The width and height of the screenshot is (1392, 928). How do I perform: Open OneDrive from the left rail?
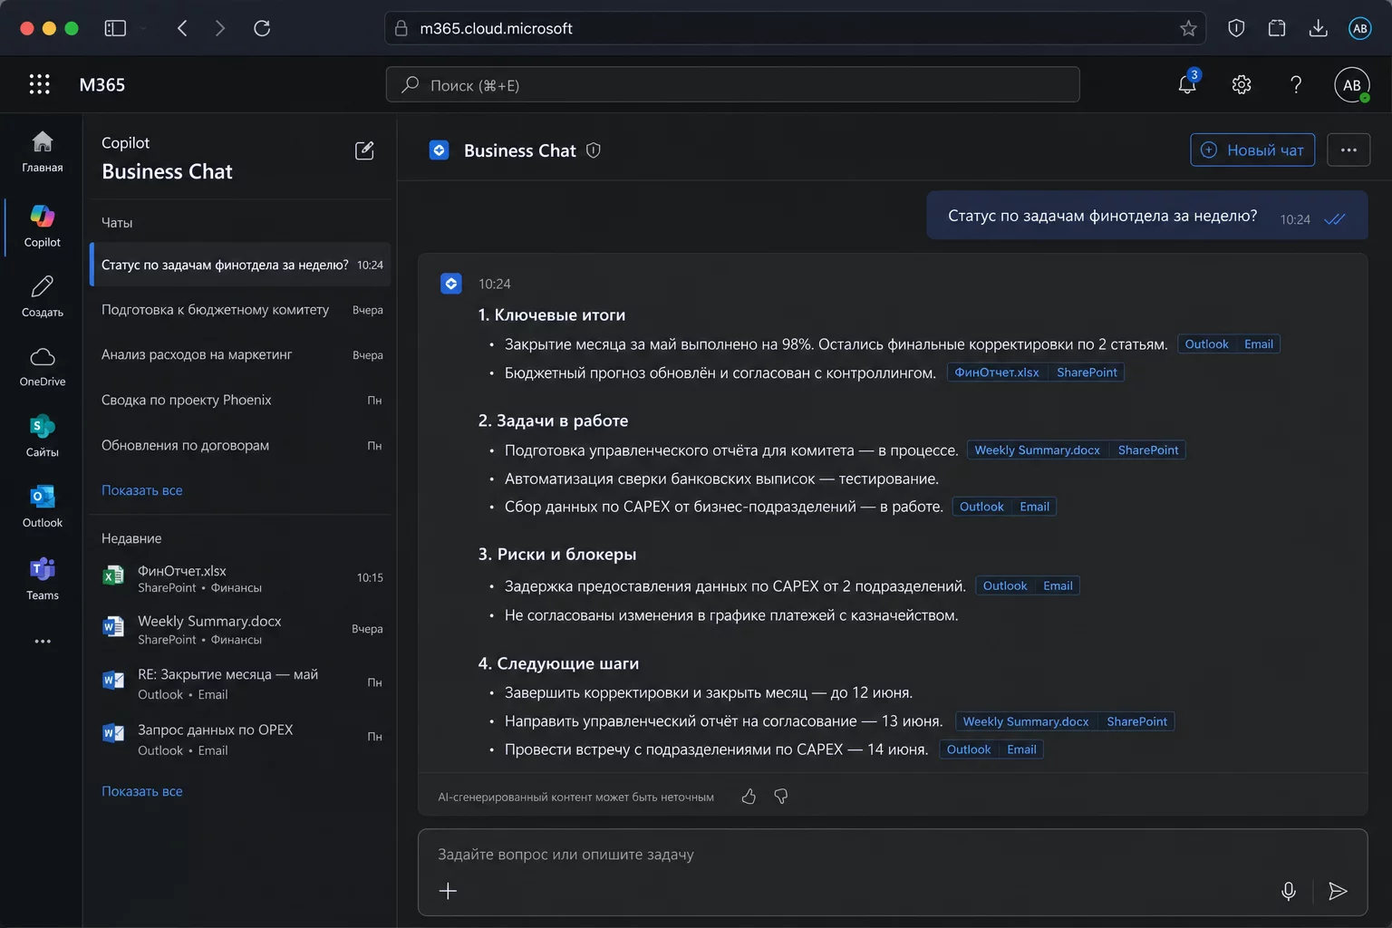43,366
